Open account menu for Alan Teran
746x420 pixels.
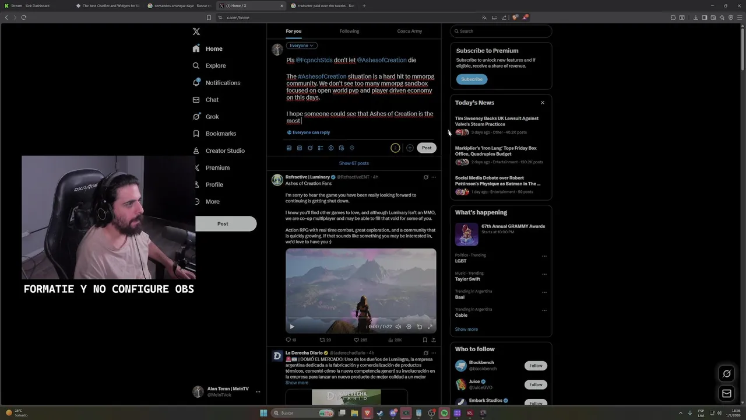[226, 391]
